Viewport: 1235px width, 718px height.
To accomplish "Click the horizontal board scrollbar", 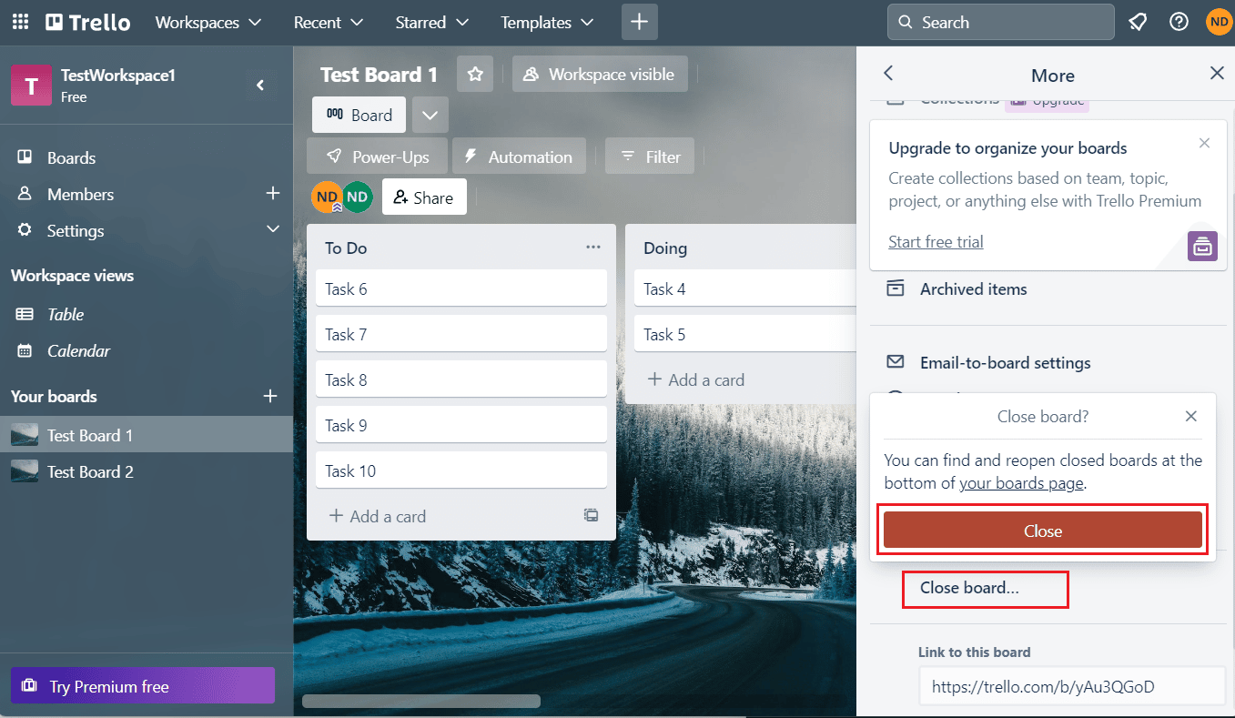I will 421,701.
